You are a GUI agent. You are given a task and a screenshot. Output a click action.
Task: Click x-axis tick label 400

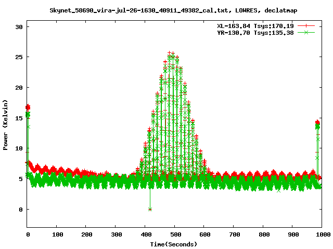tap(146, 234)
